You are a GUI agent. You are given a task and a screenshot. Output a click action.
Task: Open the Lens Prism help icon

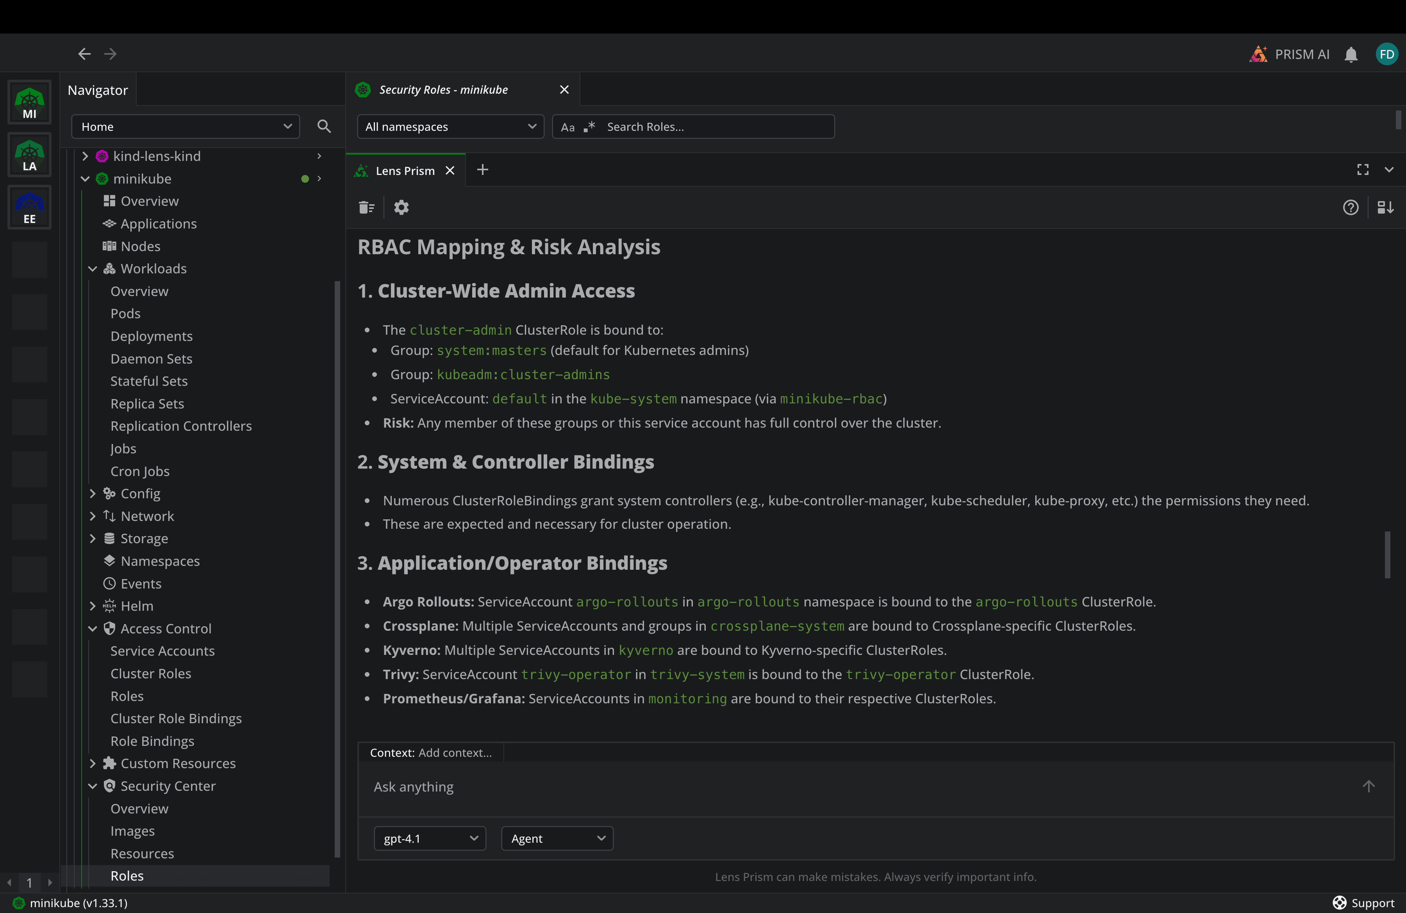point(1351,207)
